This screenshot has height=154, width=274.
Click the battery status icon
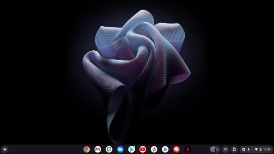(260, 149)
